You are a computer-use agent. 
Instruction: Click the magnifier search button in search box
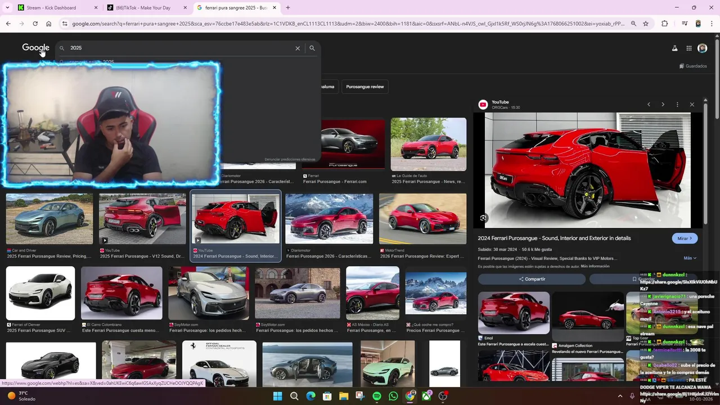click(312, 48)
